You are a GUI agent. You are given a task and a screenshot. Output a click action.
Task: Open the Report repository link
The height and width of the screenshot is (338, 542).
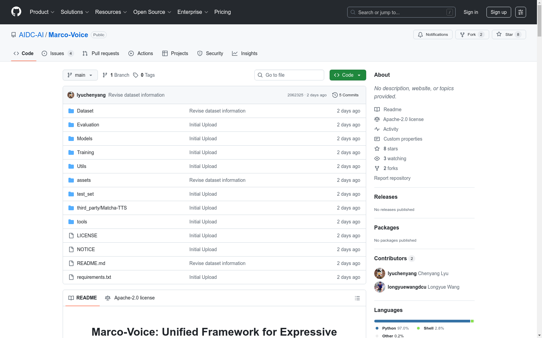[392, 178]
